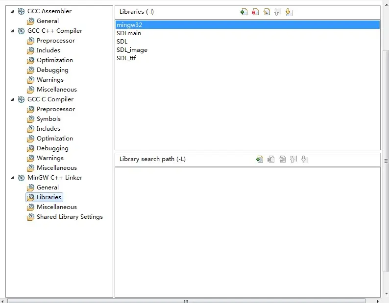The image size is (389, 303).
Task: Select MinGW C++ Linker in the tree
Action: pyautogui.click(x=55, y=178)
